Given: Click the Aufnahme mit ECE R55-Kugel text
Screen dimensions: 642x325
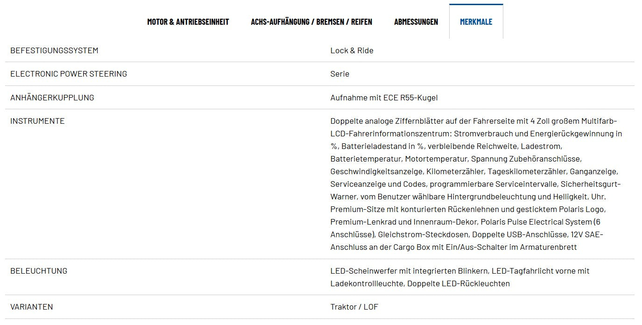Looking at the screenshot, I should (x=384, y=98).
